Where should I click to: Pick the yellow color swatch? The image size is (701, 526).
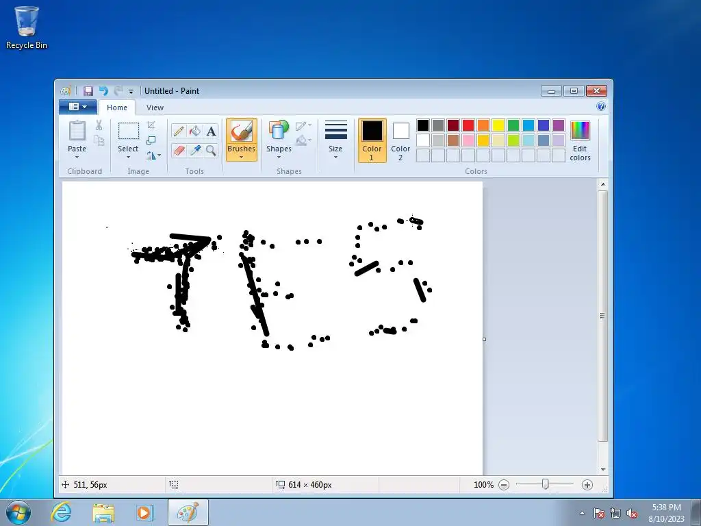coord(498,125)
